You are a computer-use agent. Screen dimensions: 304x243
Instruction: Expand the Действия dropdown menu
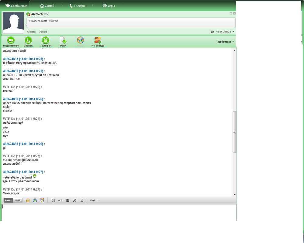pos(226,42)
